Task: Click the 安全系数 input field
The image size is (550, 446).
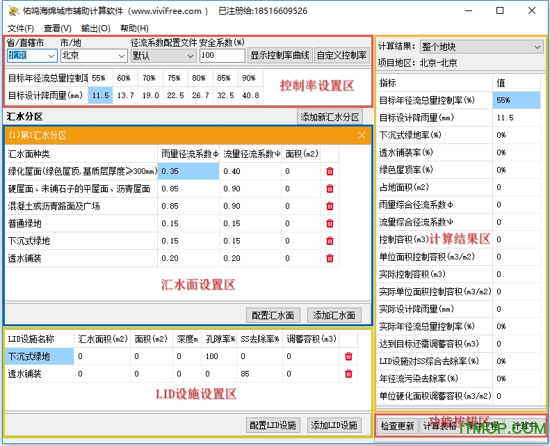Action: (x=222, y=56)
